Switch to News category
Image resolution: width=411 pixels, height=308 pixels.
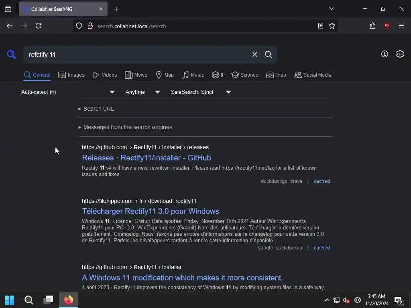click(x=136, y=75)
